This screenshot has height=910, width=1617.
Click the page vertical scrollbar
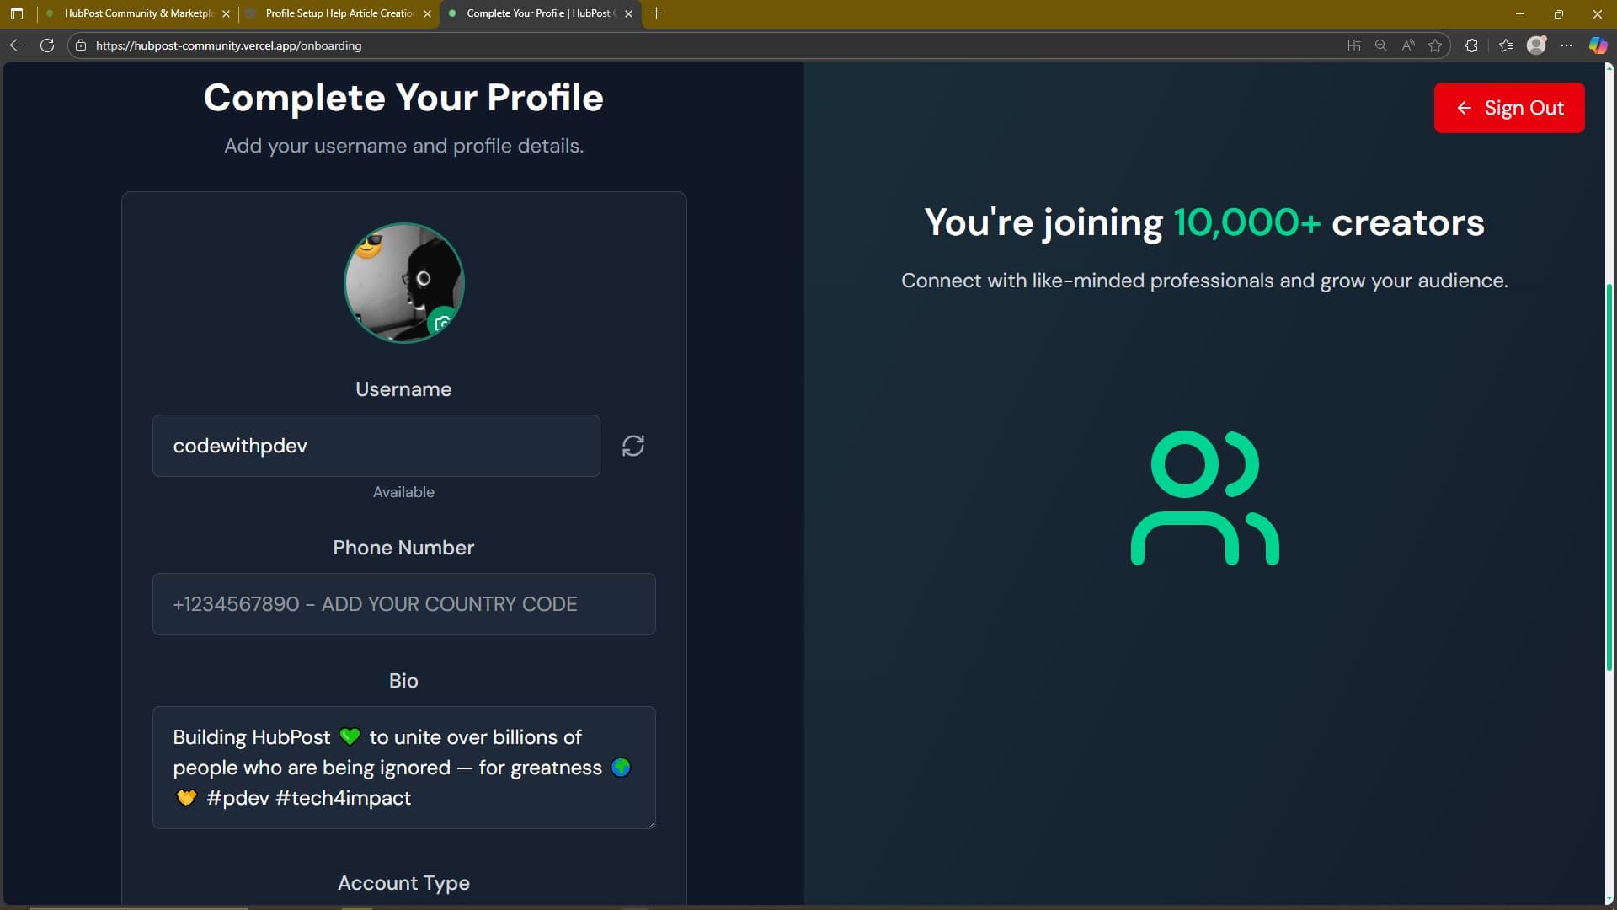(1610, 477)
